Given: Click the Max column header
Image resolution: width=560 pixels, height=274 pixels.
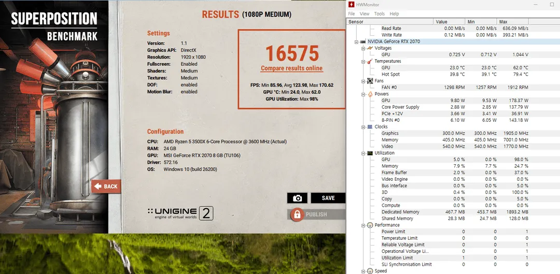Looking at the screenshot, I should pos(512,22).
